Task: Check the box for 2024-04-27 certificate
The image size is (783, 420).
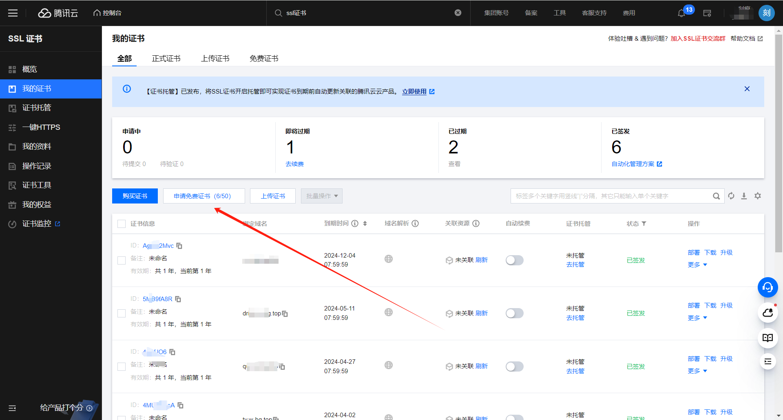Action: pos(122,367)
